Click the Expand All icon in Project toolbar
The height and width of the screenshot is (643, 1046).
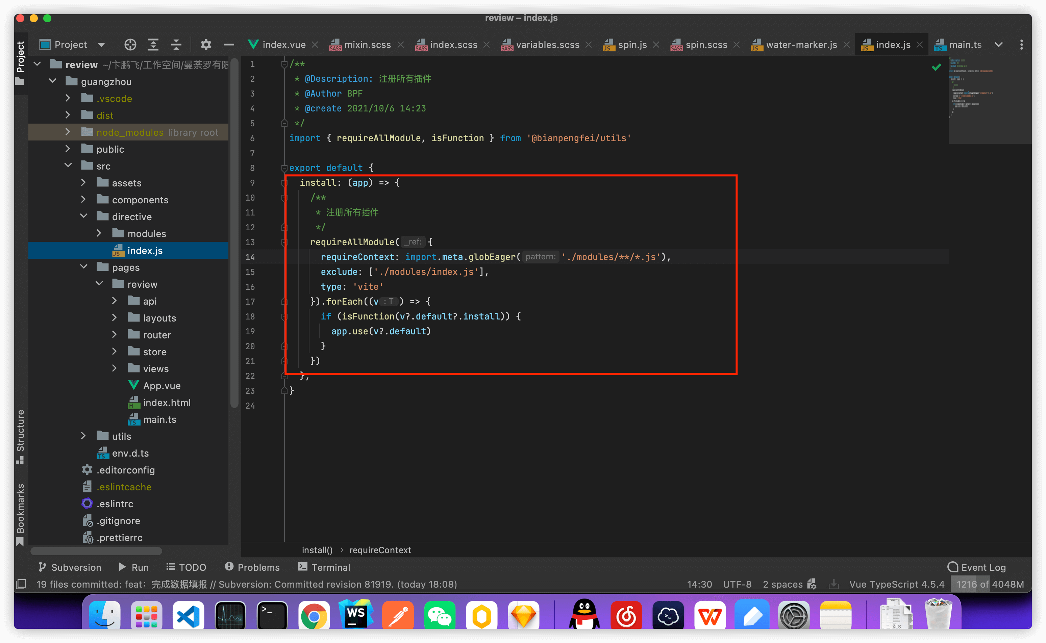coord(153,45)
